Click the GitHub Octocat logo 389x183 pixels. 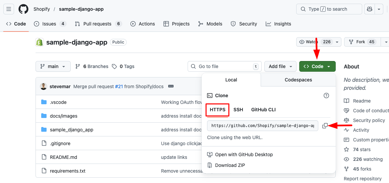pos(23,9)
